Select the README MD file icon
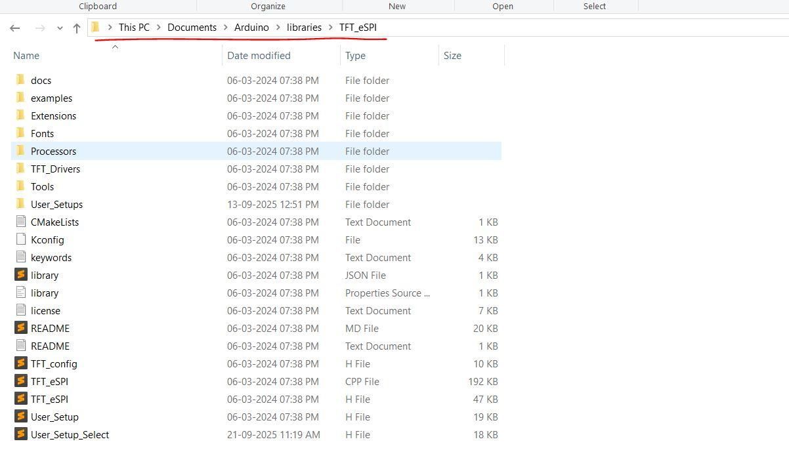Viewport: 789px width, 452px height. pos(20,328)
